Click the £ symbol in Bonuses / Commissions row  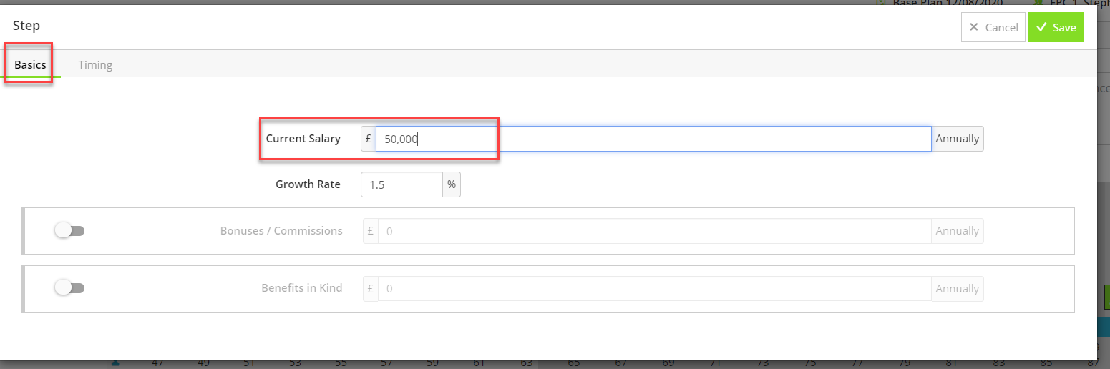coord(371,231)
